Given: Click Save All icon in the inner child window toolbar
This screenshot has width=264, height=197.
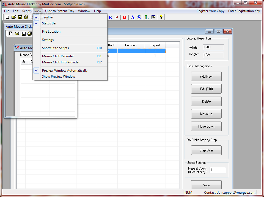Looking at the screenshot, I should pos(30,33).
